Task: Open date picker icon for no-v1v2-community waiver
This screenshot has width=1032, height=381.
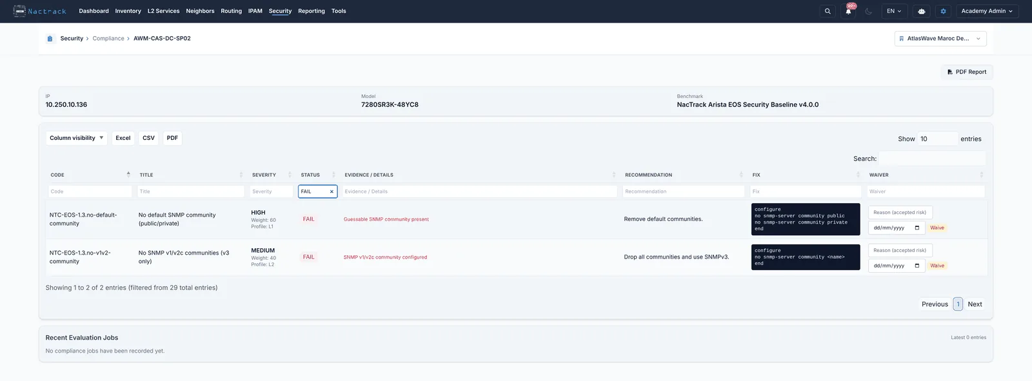Action: (x=917, y=266)
